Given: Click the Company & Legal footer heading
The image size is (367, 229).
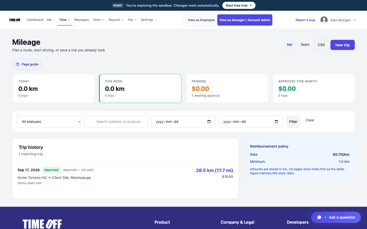Looking at the screenshot, I should tap(238, 222).
